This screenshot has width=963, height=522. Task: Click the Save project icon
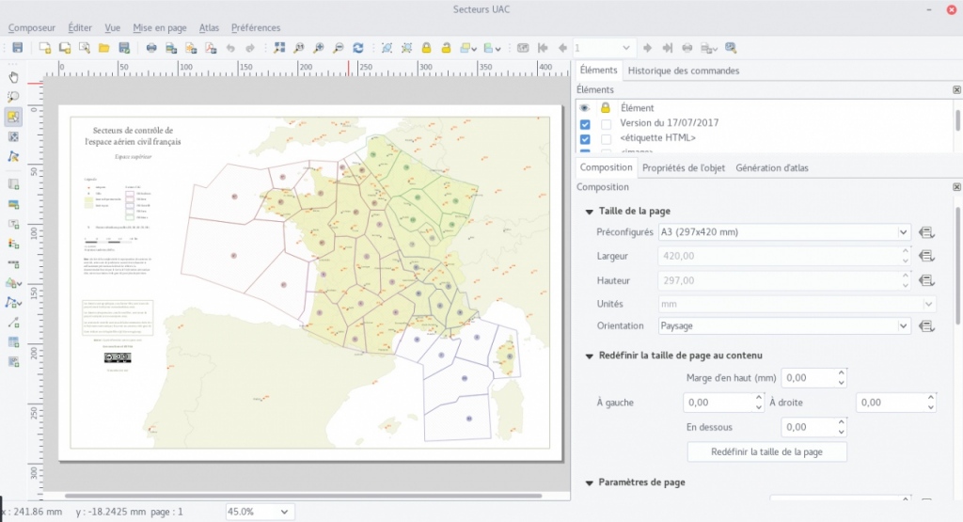pos(17,48)
